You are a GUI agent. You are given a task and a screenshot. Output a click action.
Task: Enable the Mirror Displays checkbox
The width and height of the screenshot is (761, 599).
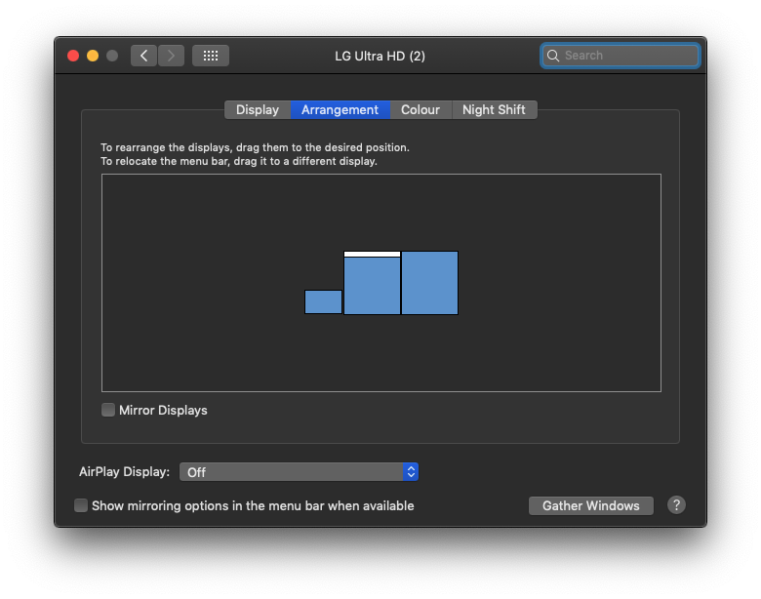pyautogui.click(x=108, y=410)
